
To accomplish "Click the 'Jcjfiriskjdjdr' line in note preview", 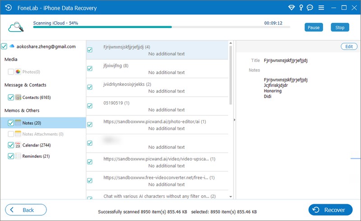I will pyautogui.click(x=276, y=85).
